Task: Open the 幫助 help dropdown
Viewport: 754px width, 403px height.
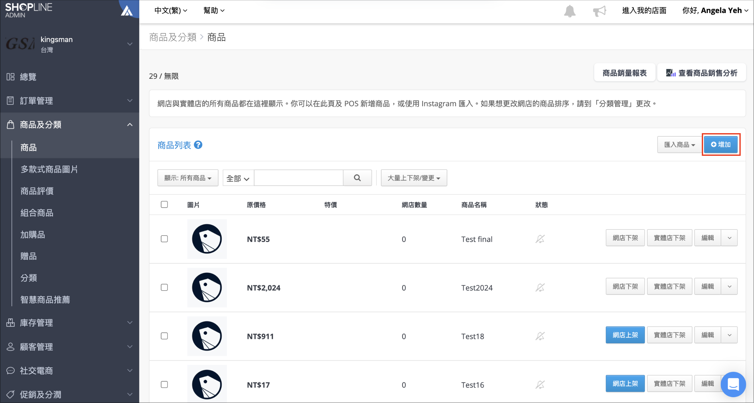Action: point(214,10)
